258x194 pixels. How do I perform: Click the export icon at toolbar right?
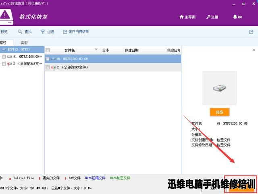click(251, 32)
